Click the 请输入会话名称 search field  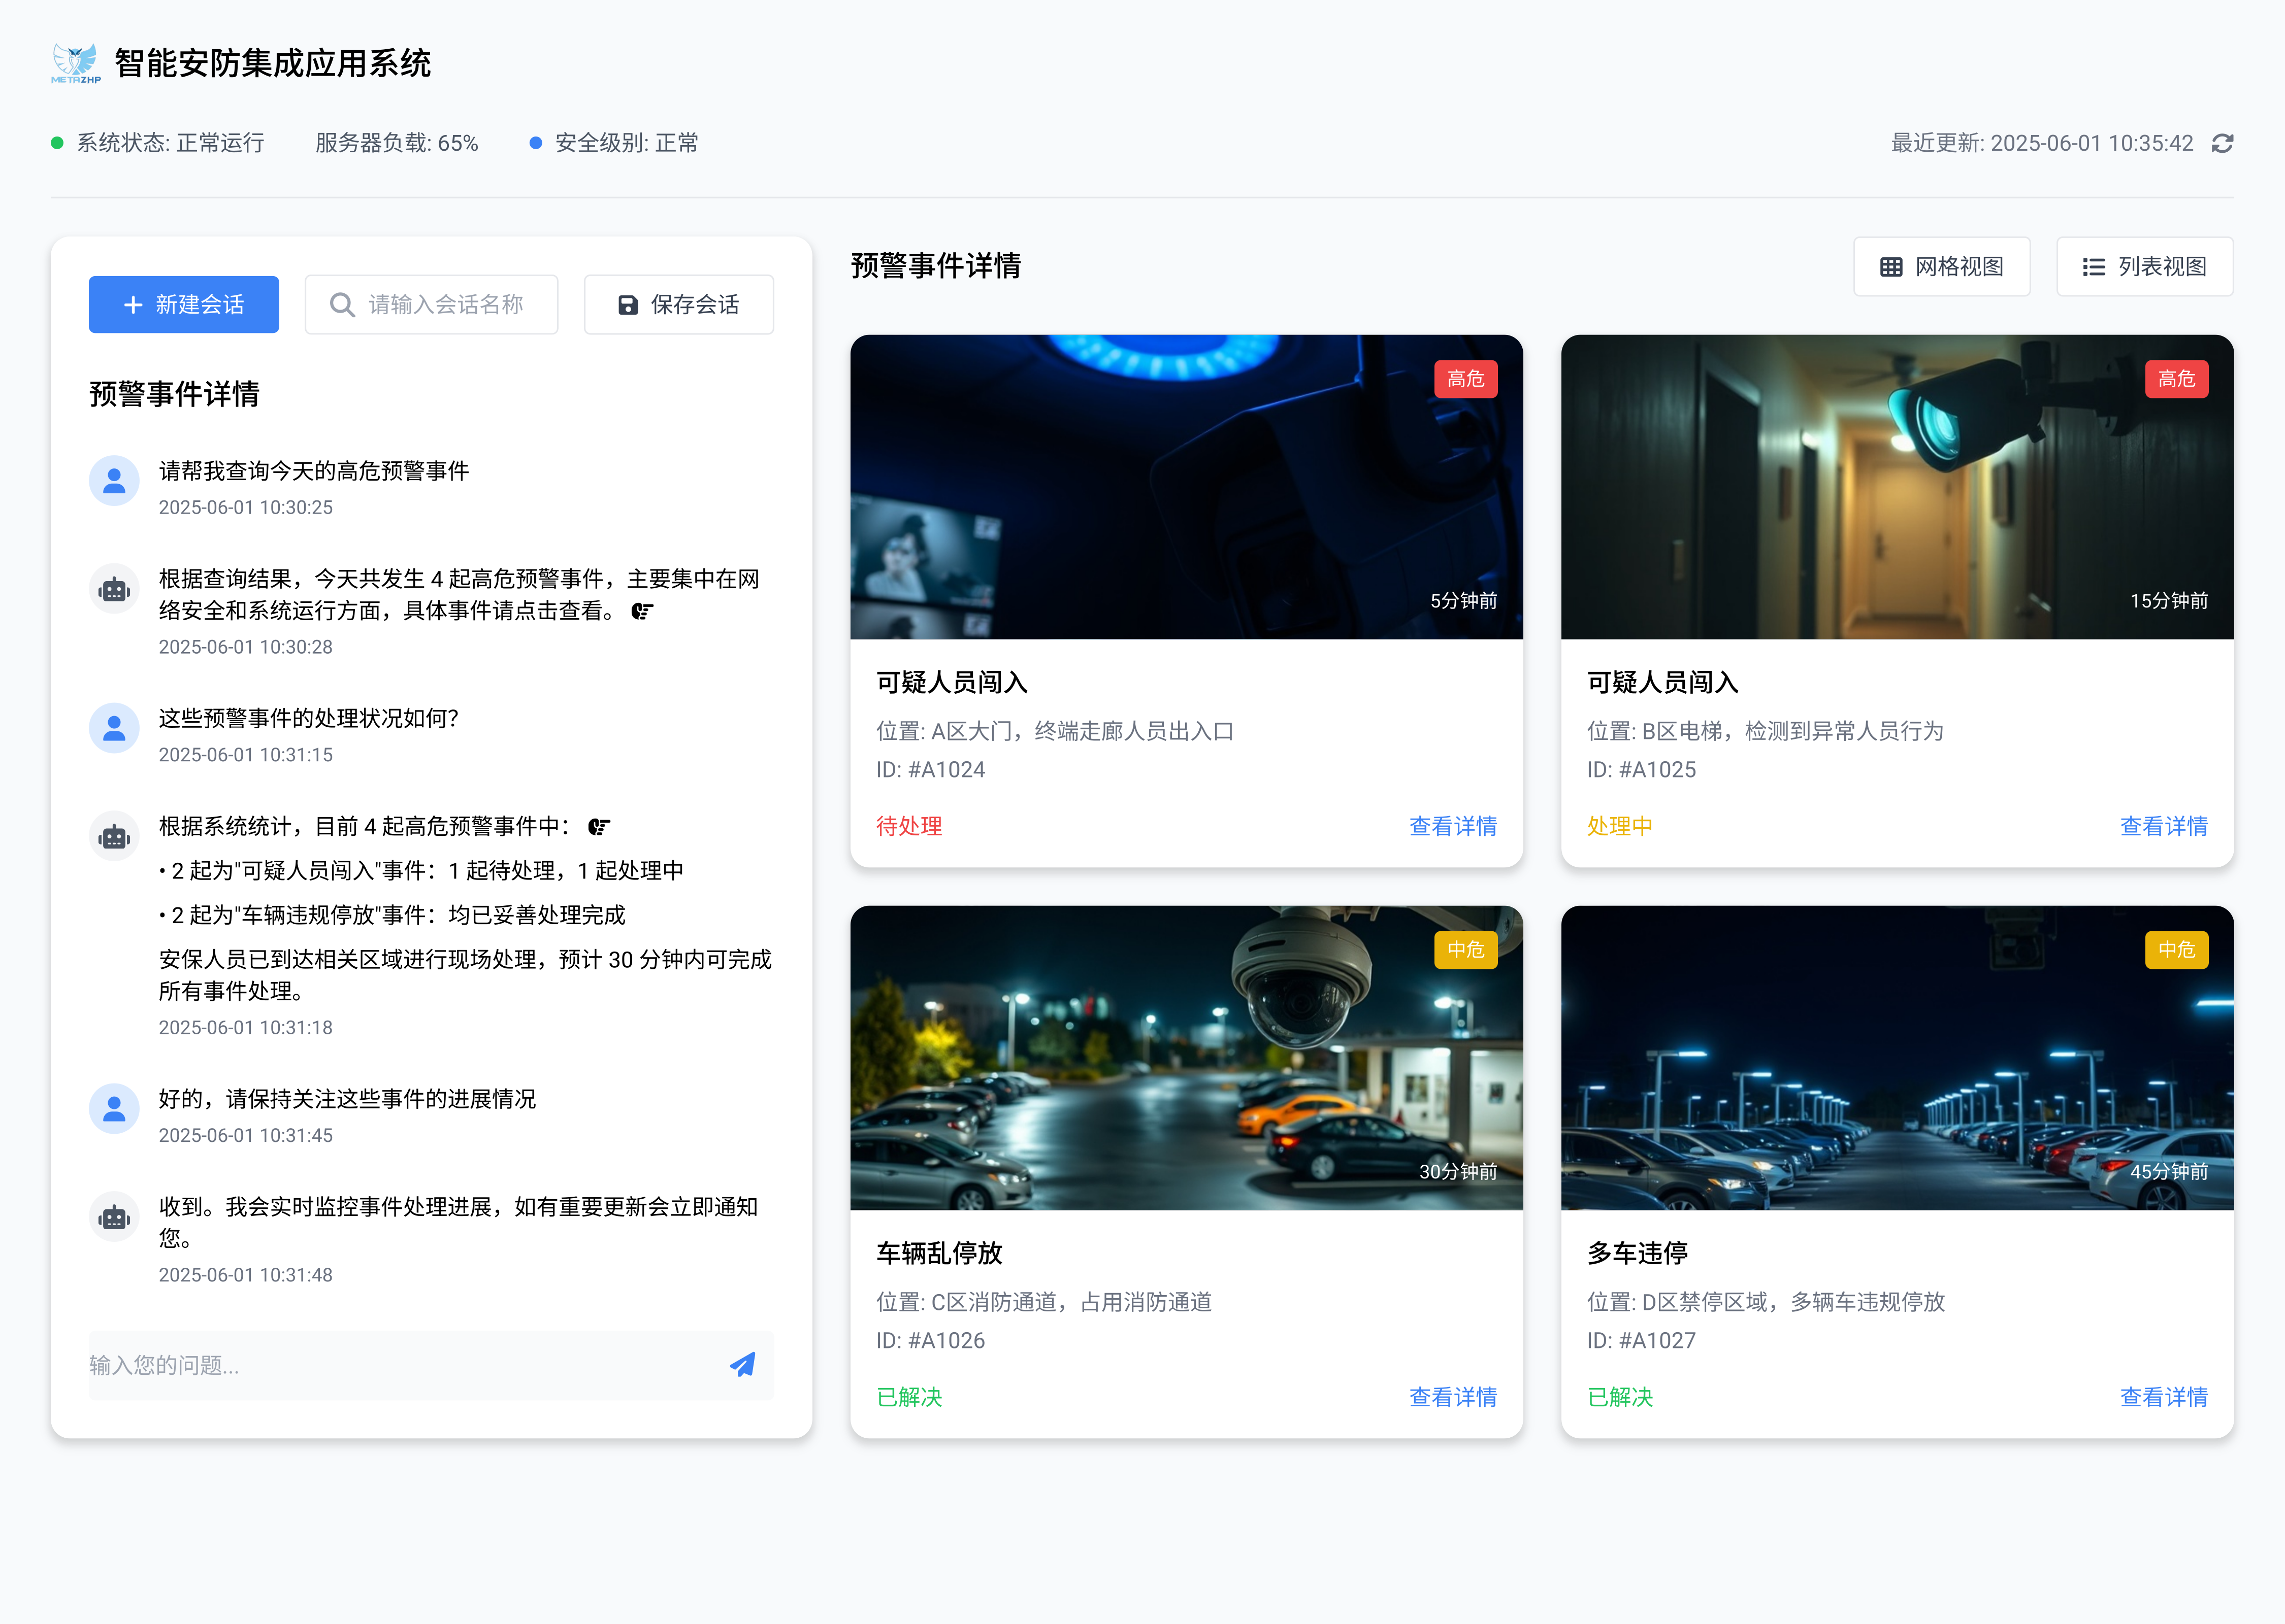coord(445,305)
